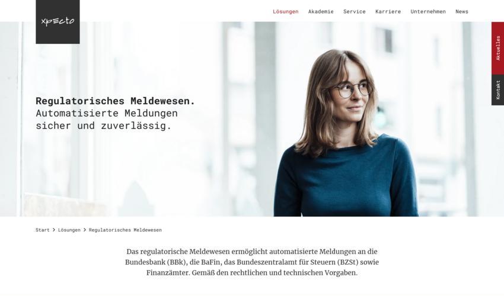This screenshot has width=504, height=296.
Task: Click the xpecto logo
Action: coord(58,21)
